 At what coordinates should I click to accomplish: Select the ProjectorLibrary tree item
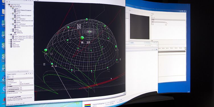coord(16,47)
